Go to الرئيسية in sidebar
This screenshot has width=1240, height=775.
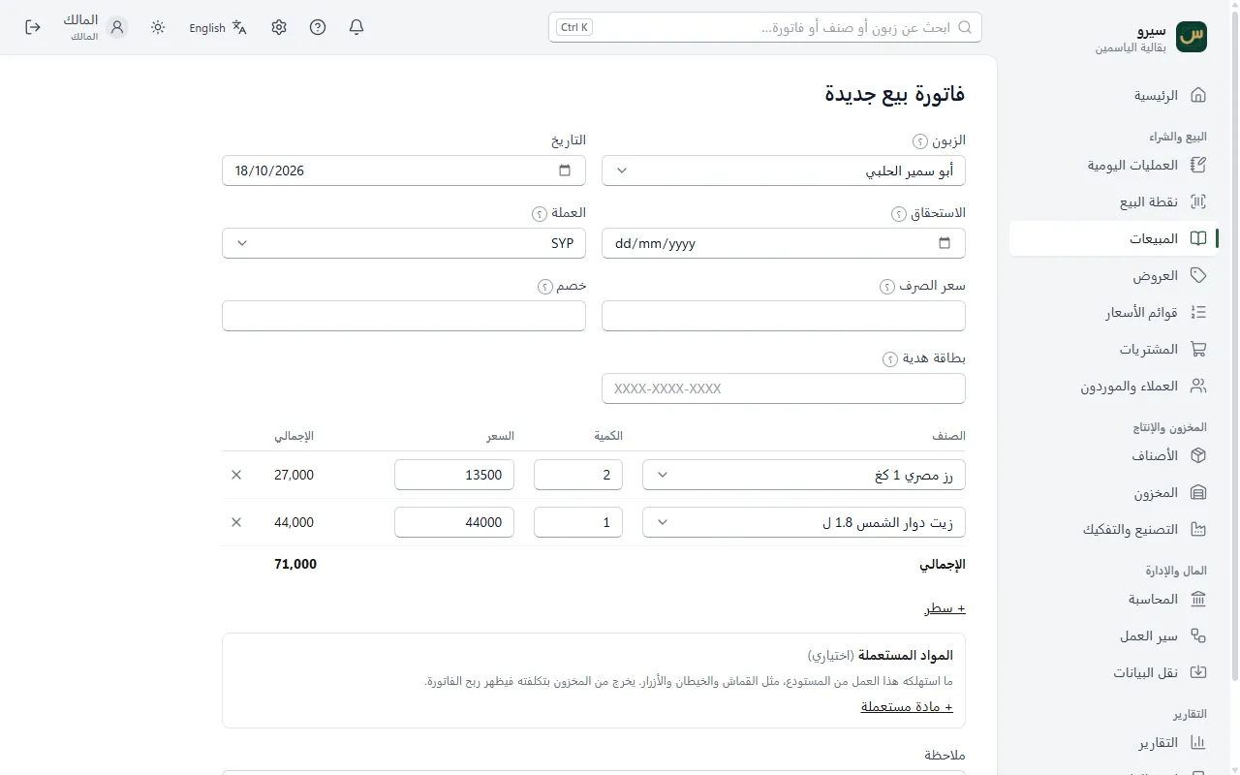click(x=1114, y=95)
